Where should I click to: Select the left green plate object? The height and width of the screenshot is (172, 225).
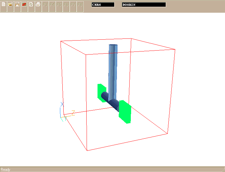100,92
